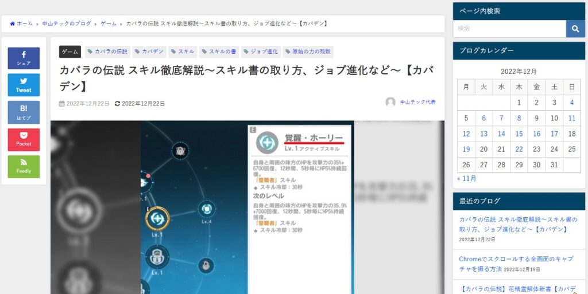588x294 pixels.
Task: Open calendar date 4 in blog calendar
Action: pos(571,103)
